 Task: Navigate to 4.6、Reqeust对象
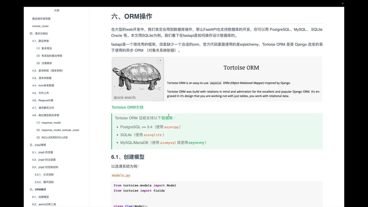[43, 100]
